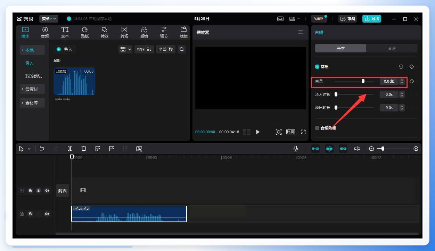
Task: Open the 调节 adjustment tab
Action: 164,32
